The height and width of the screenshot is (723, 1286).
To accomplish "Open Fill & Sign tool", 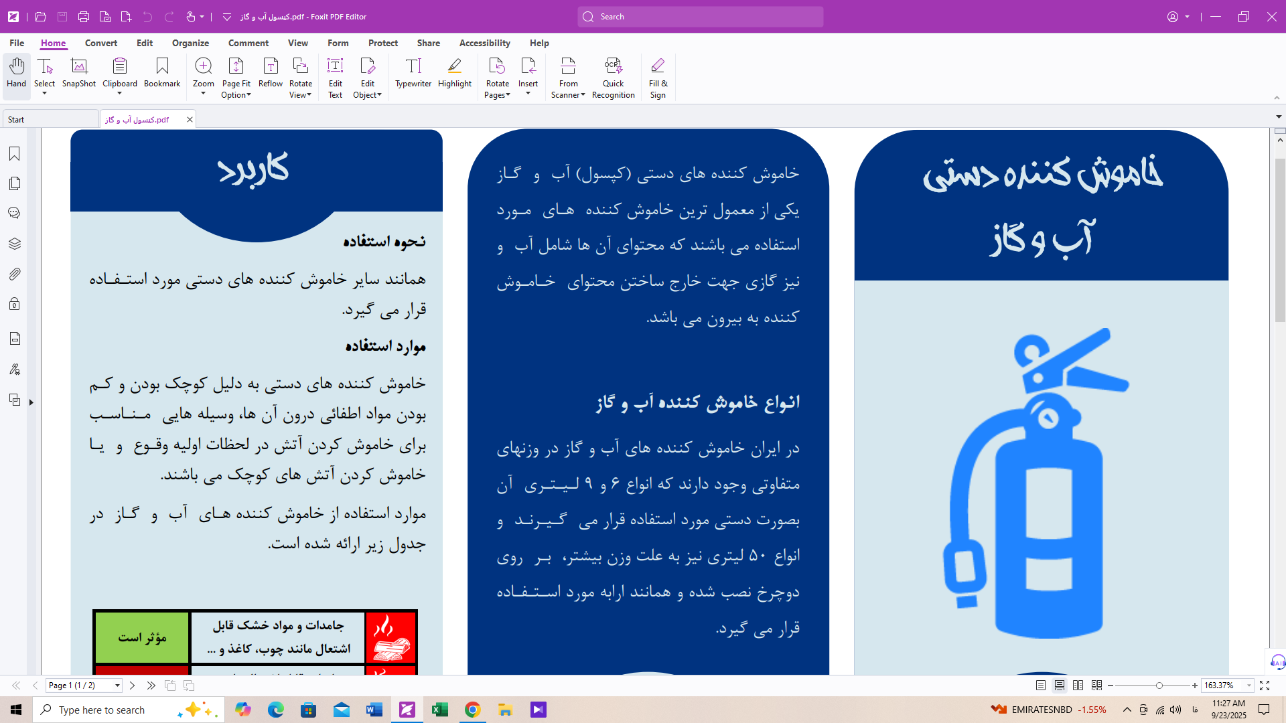I will [x=658, y=77].
